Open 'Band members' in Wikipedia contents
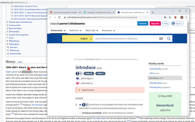 pos(15,28)
